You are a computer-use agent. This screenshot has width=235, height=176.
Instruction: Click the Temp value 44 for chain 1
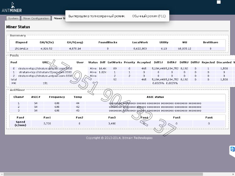tap(77, 103)
